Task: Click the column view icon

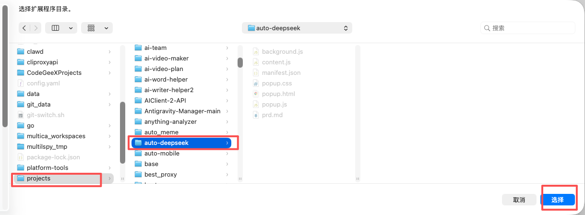Action: 55,28
